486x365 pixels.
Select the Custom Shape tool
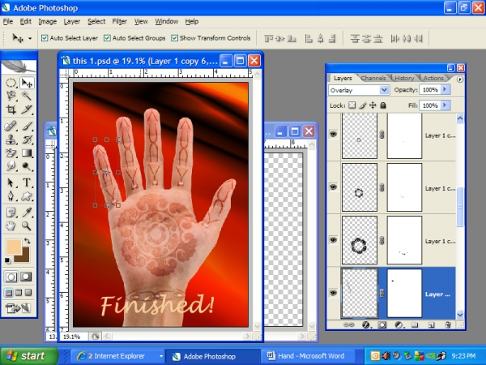pos(27,195)
